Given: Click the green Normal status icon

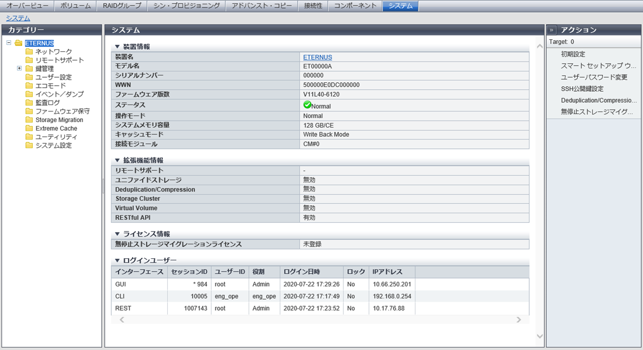Looking at the screenshot, I should 307,105.
